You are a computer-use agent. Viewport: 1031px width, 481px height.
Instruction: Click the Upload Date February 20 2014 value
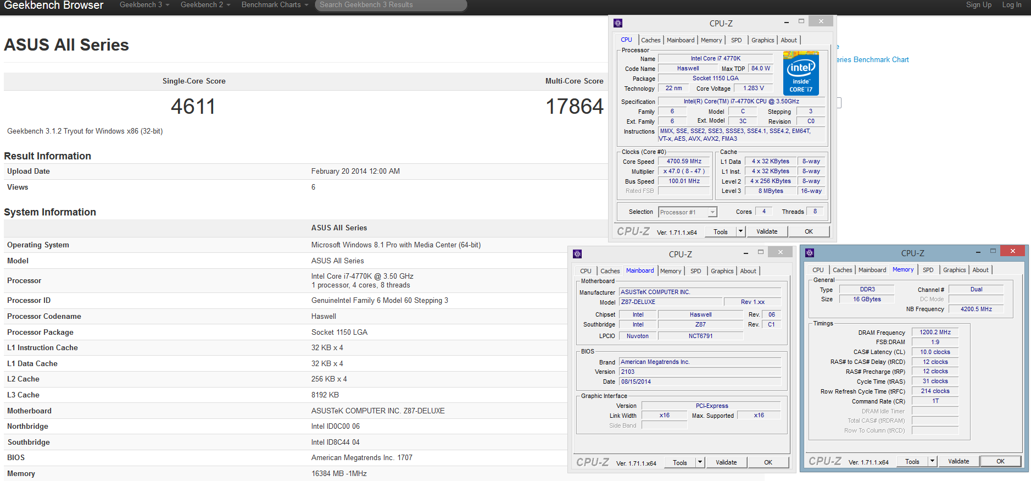[x=355, y=172]
